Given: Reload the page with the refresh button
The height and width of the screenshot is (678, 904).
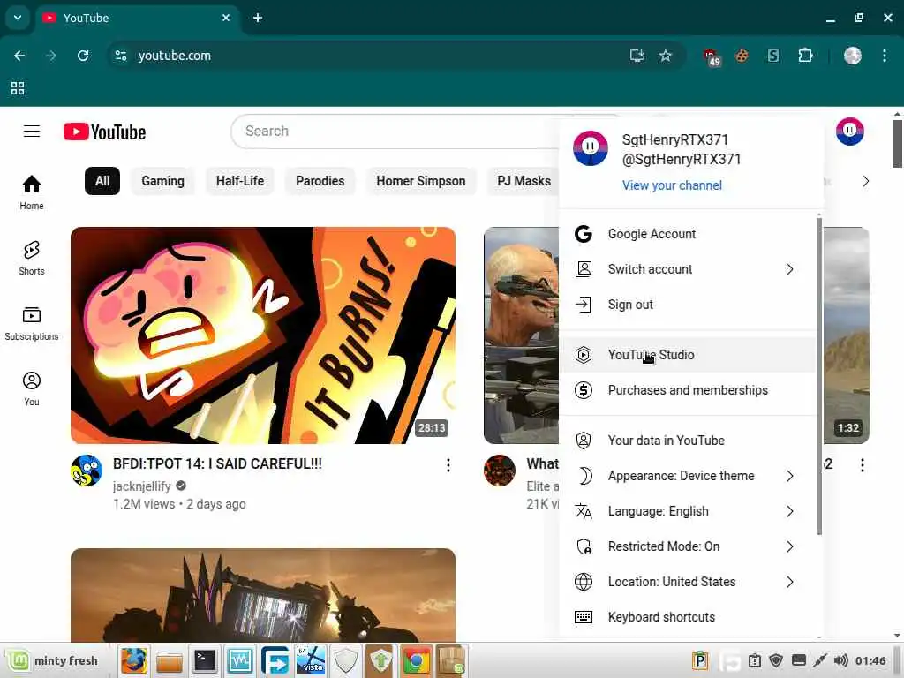Looking at the screenshot, I should point(83,56).
